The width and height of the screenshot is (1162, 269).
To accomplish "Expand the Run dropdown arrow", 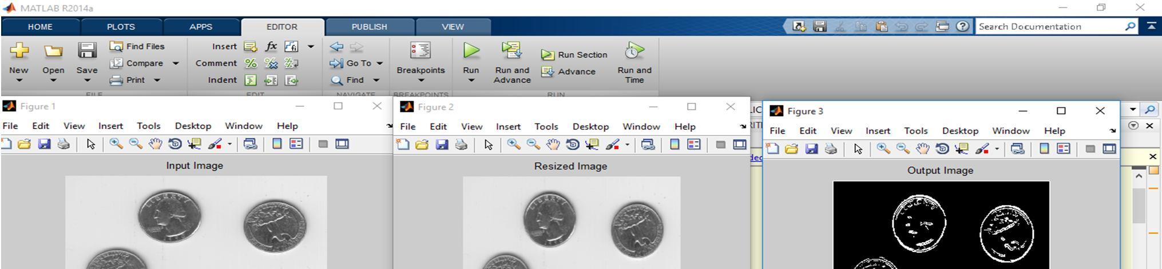I will pos(471,81).
